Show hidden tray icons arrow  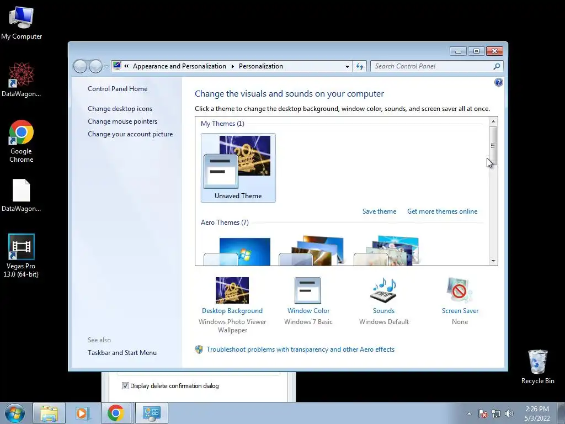coord(469,414)
